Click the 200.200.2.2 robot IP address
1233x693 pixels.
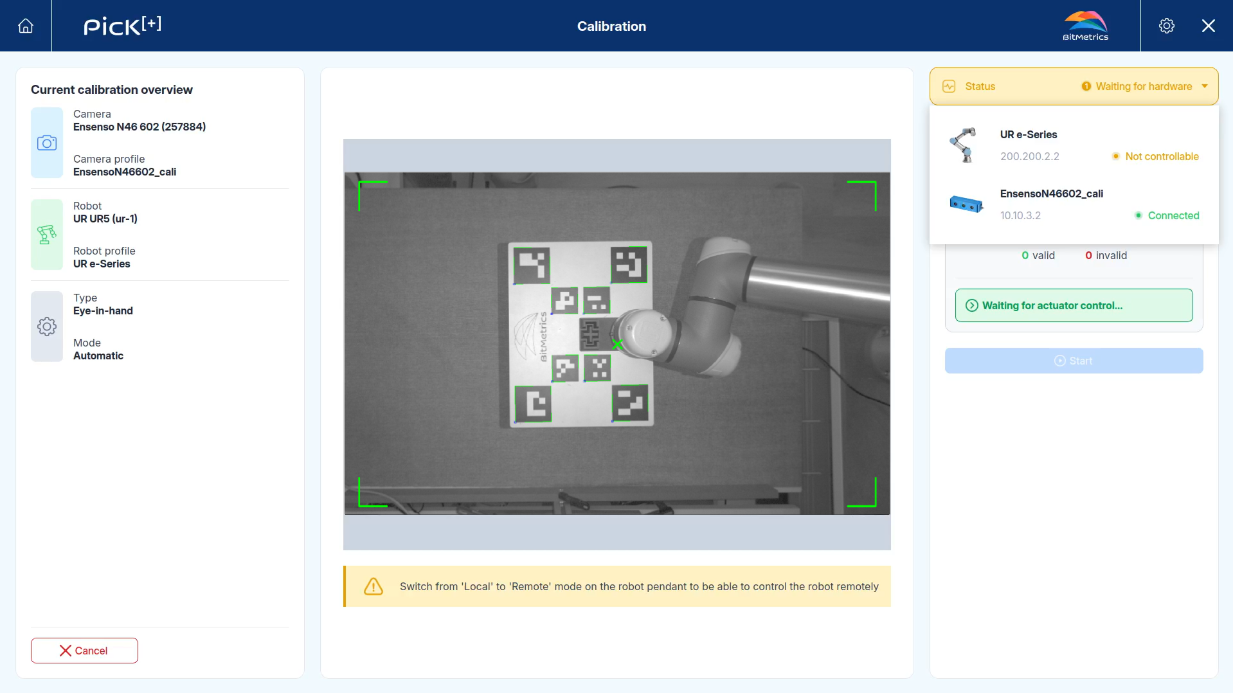tap(1029, 156)
